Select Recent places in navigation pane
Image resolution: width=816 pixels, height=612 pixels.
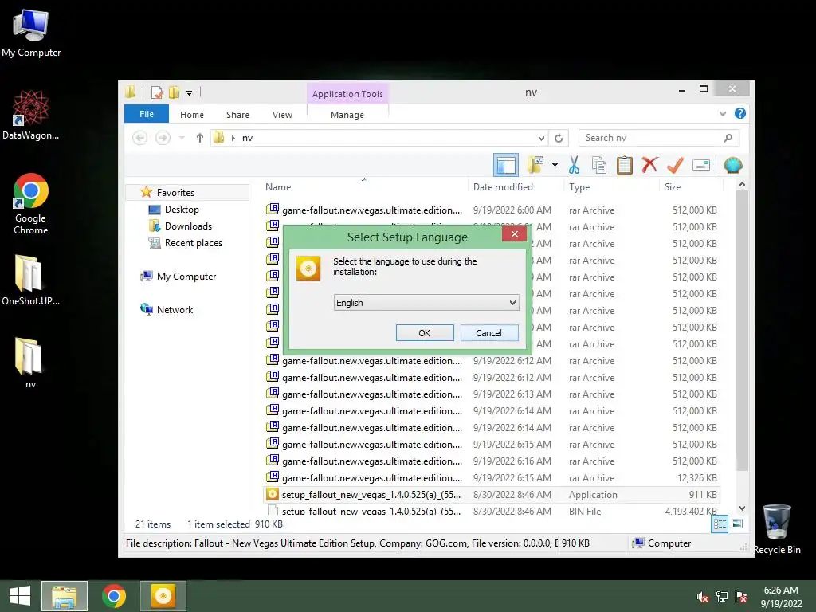tap(193, 242)
